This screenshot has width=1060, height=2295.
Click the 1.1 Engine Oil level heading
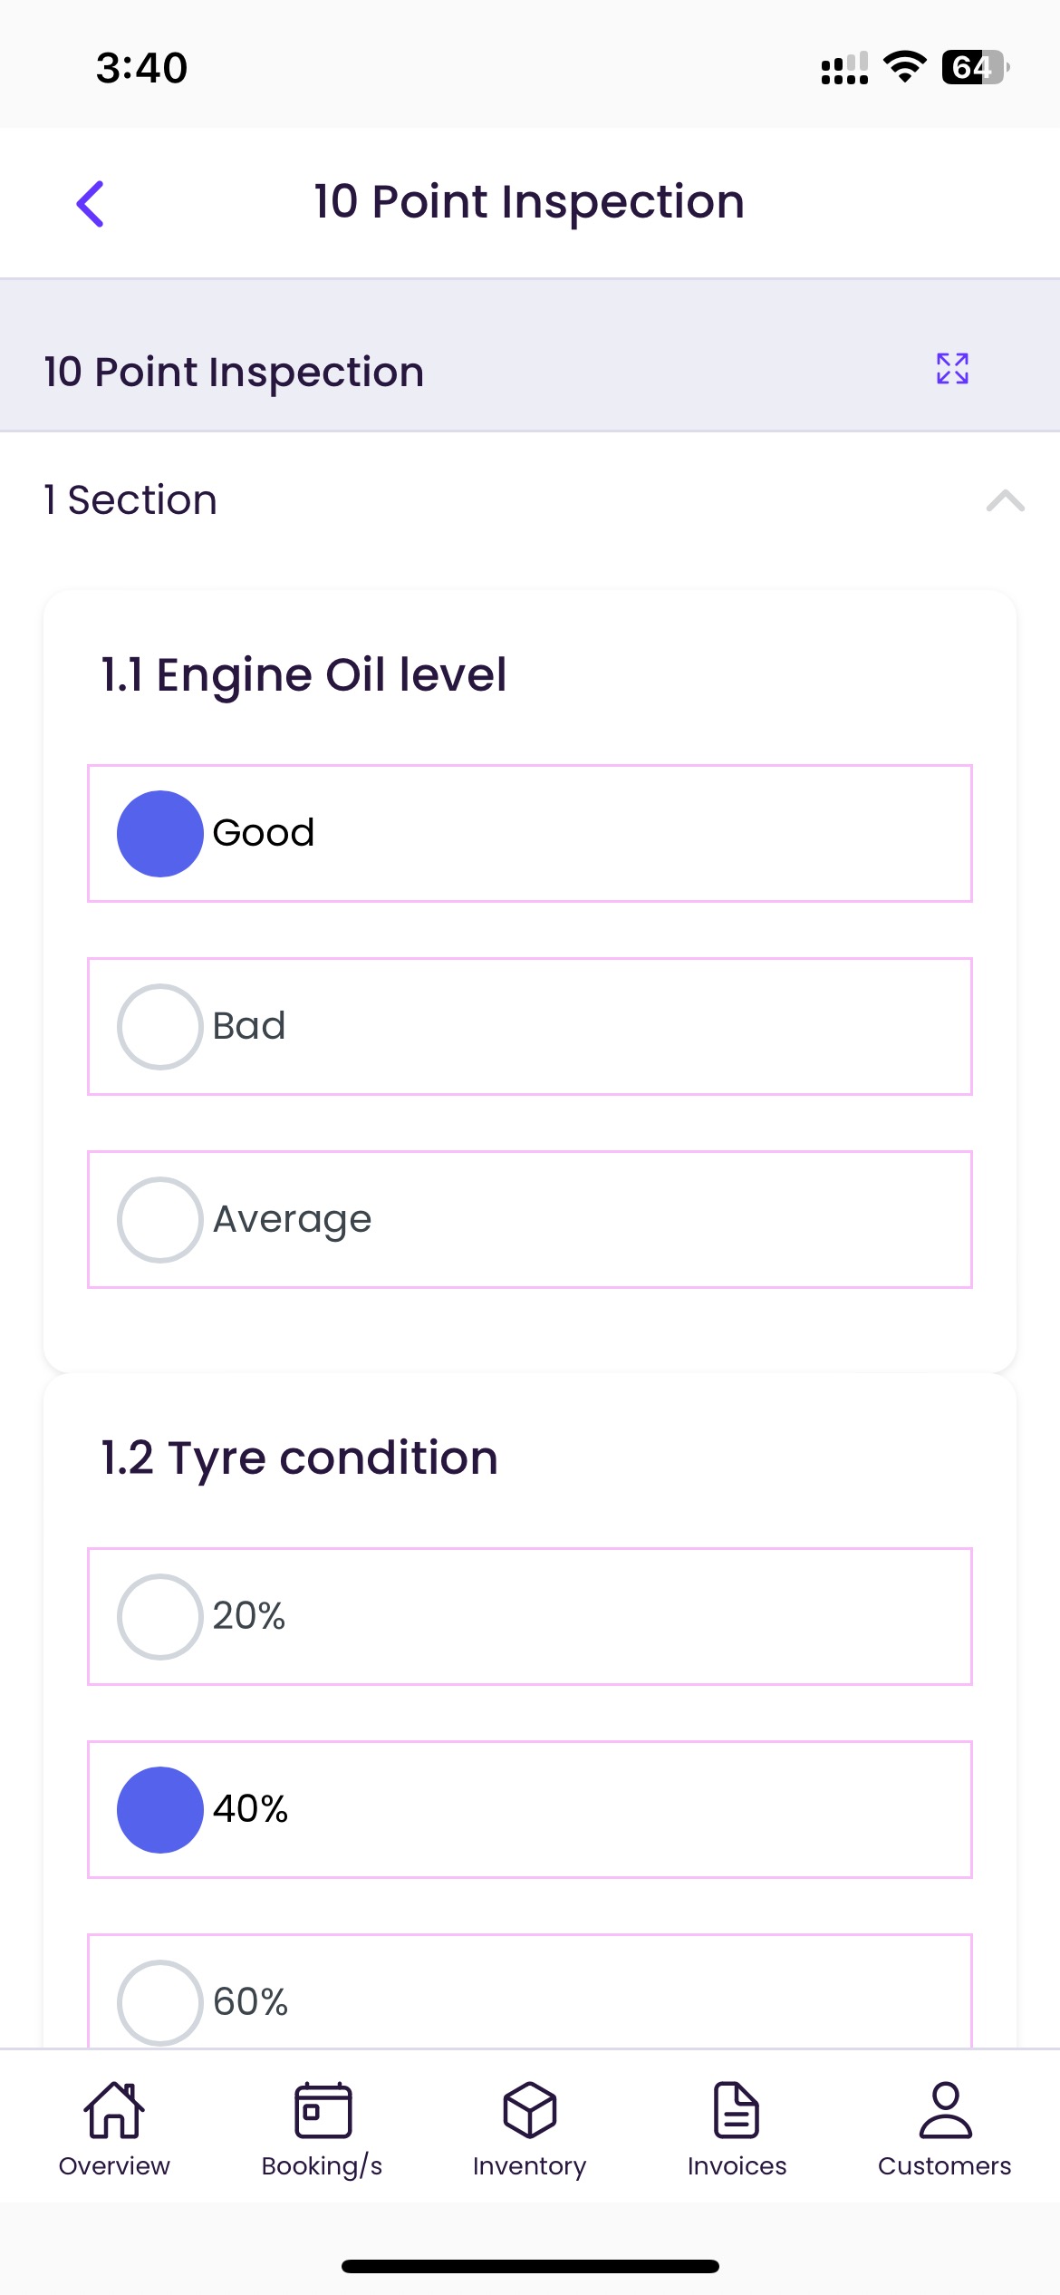[304, 675]
